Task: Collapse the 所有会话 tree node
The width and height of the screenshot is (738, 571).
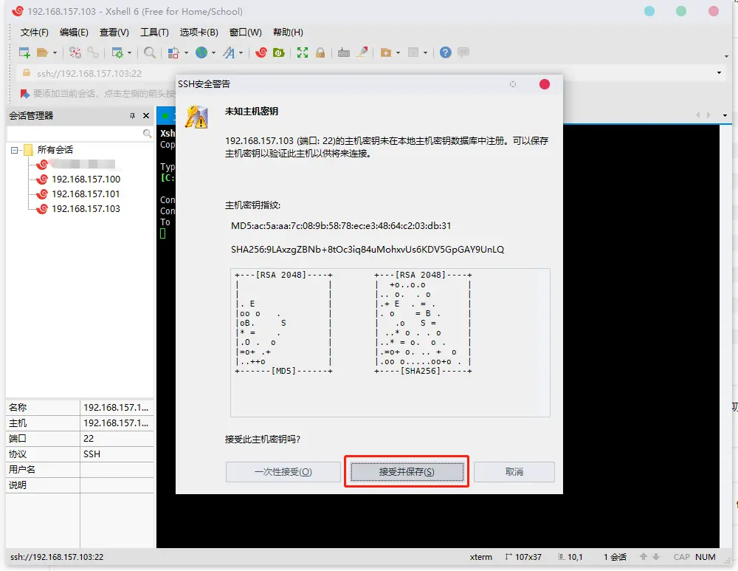Action: (14, 150)
